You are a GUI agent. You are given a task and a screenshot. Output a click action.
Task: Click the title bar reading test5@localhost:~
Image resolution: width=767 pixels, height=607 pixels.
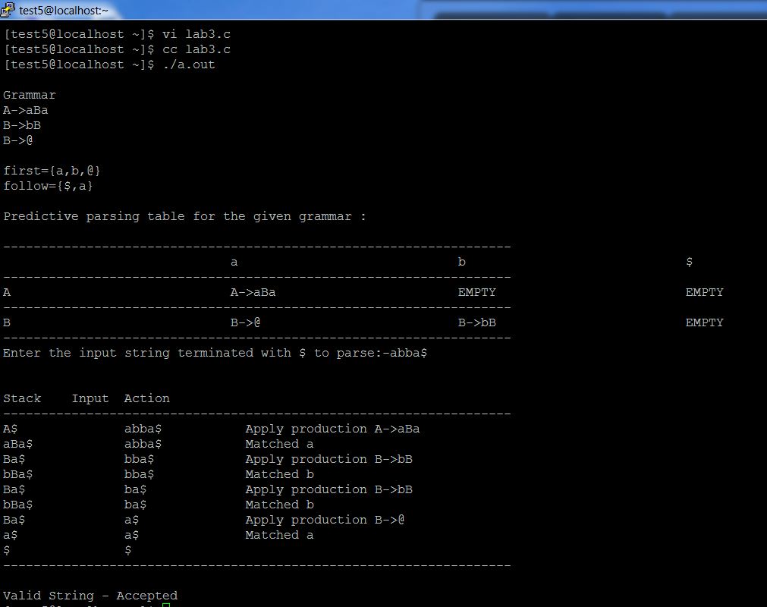pyautogui.click(x=64, y=8)
